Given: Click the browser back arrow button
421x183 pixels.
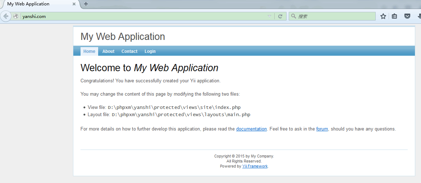Looking at the screenshot, I should coord(6,16).
